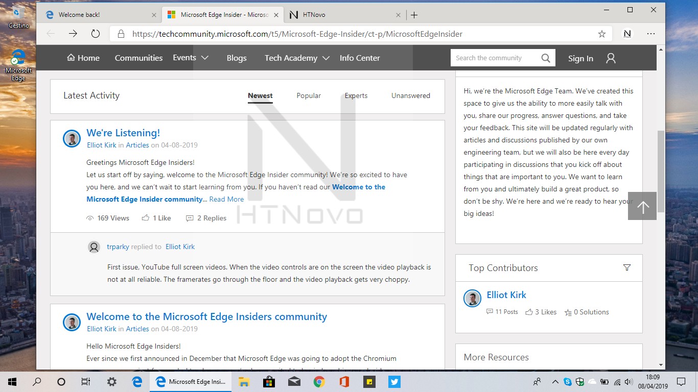The height and width of the screenshot is (392, 698).
Task: Open Skype from the system tray
Action: tap(567, 381)
